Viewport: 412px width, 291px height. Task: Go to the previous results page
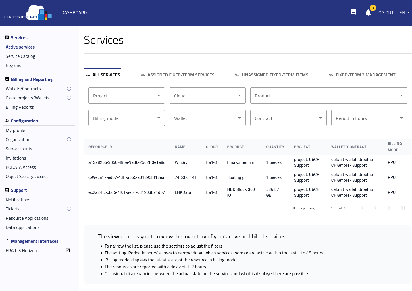(375, 208)
